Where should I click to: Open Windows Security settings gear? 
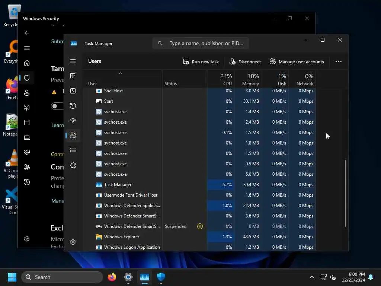point(27,239)
